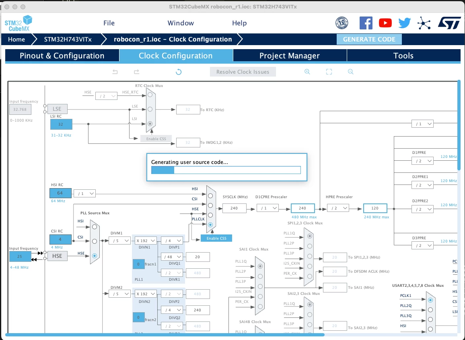Click the refresh clock tree icon

pos(179,72)
